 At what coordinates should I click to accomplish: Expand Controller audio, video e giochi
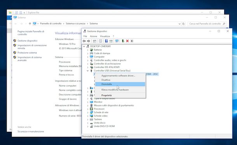pos(88,60)
